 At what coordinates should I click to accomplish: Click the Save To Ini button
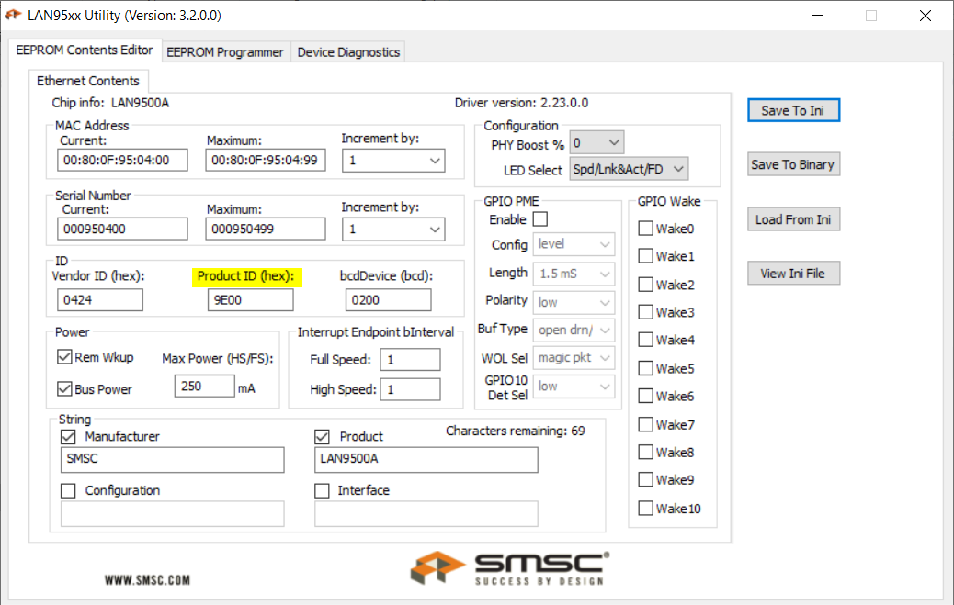(793, 111)
